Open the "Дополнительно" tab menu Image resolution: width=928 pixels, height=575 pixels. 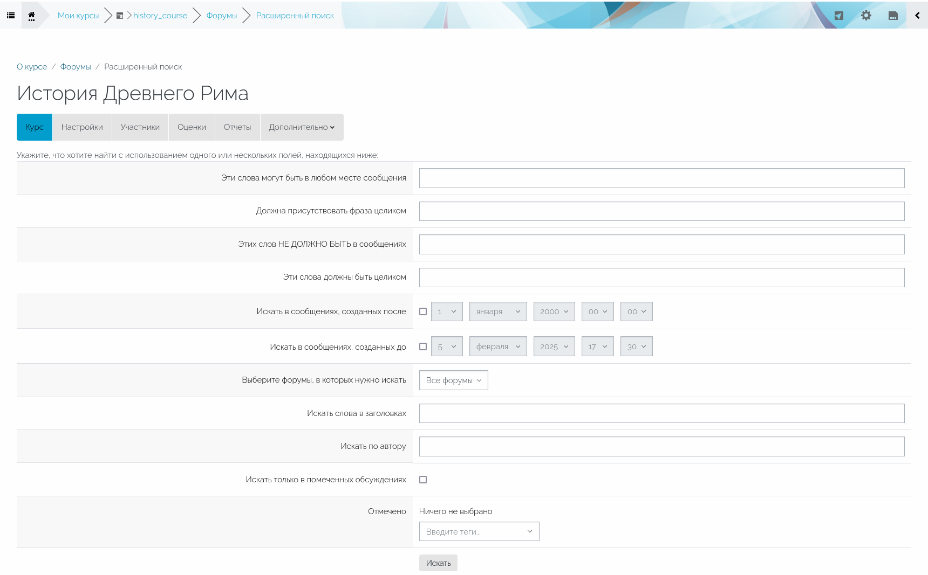[302, 127]
